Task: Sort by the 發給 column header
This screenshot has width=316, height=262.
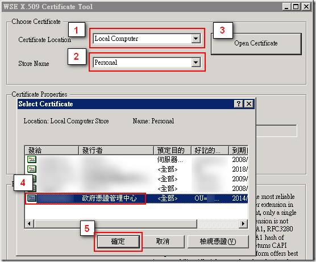Action: [x=52, y=151]
